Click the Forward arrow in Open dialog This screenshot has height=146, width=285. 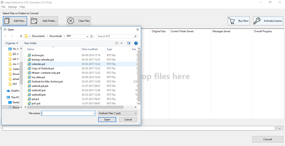(x=12, y=36)
